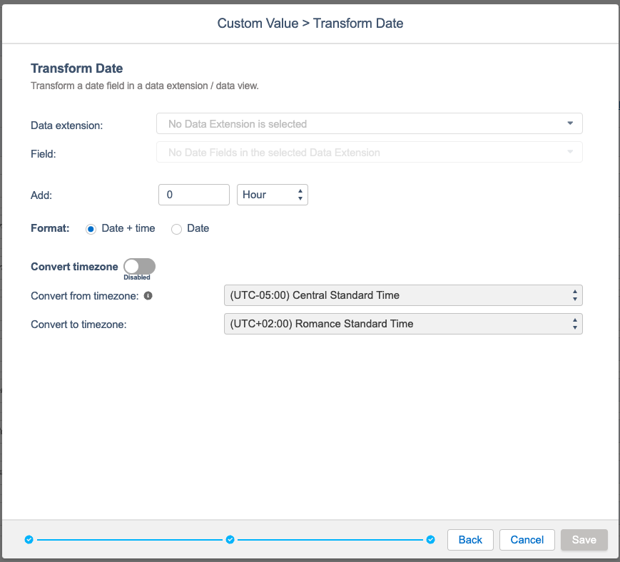Image resolution: width=620 pixels, height=562 pixels.
Task: Click the Add value input field
Action: point(193,194)
